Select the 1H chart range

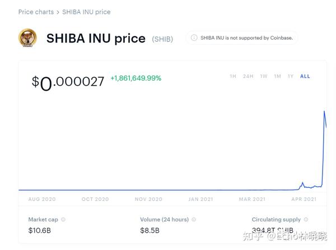233,76
